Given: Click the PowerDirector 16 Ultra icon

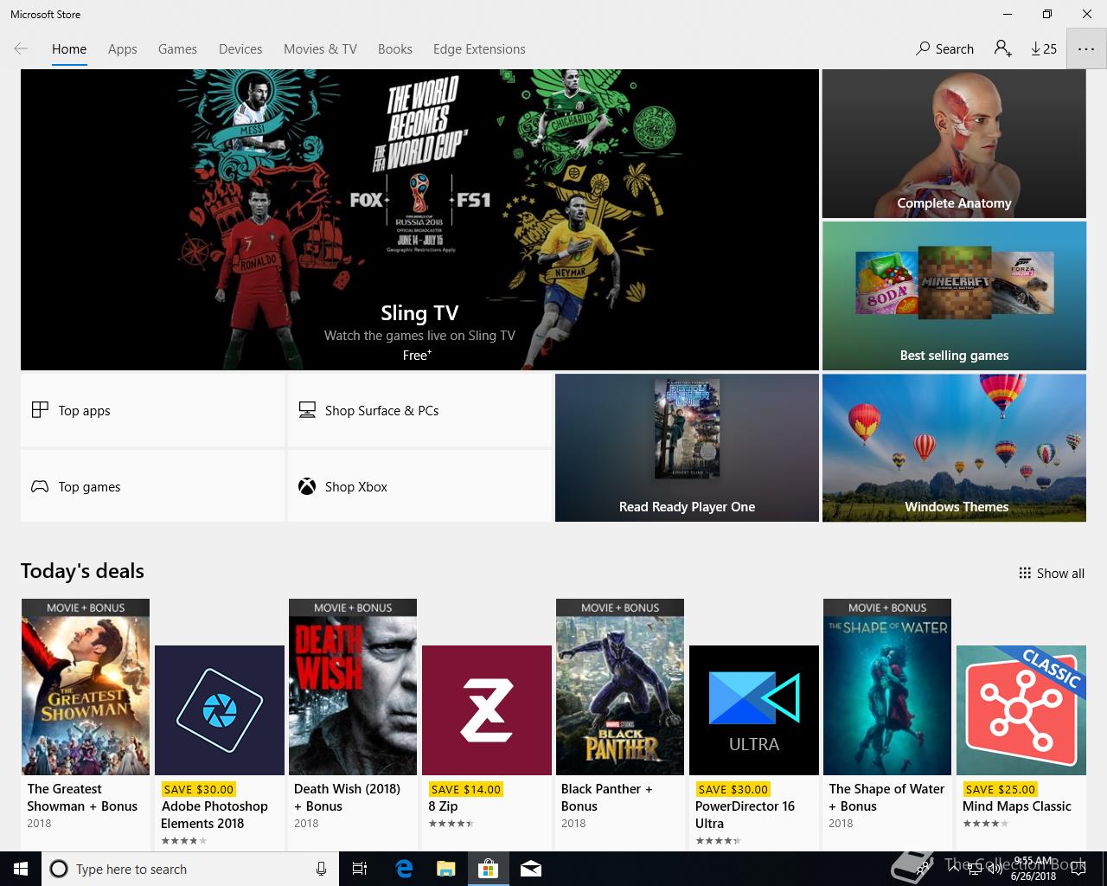Looking at the screenshot, I should (754, 710).
